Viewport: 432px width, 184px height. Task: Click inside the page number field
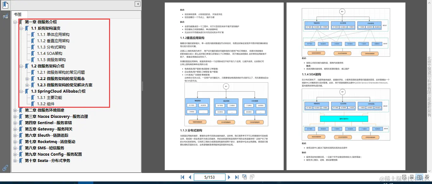pos(209,177)
